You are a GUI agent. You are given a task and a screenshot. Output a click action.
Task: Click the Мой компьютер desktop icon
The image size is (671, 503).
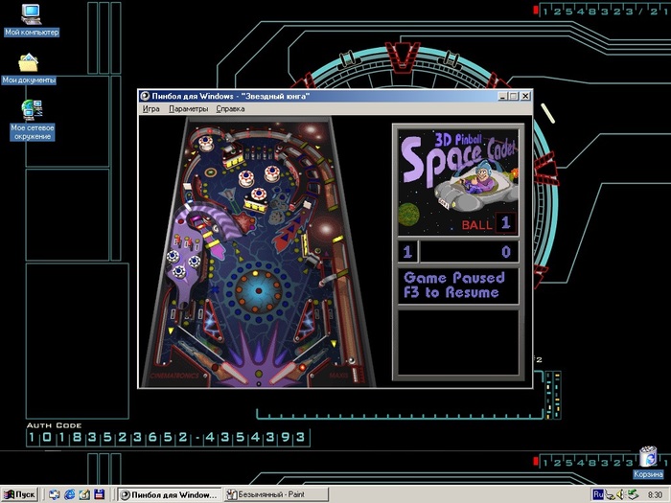point(31,16)
